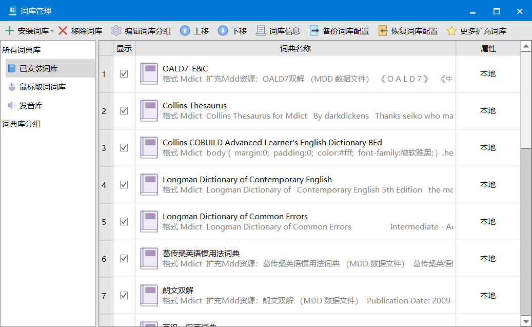Select Longman Dictionary of Common Errors title
532x327 pixels.
pos(235,217)
